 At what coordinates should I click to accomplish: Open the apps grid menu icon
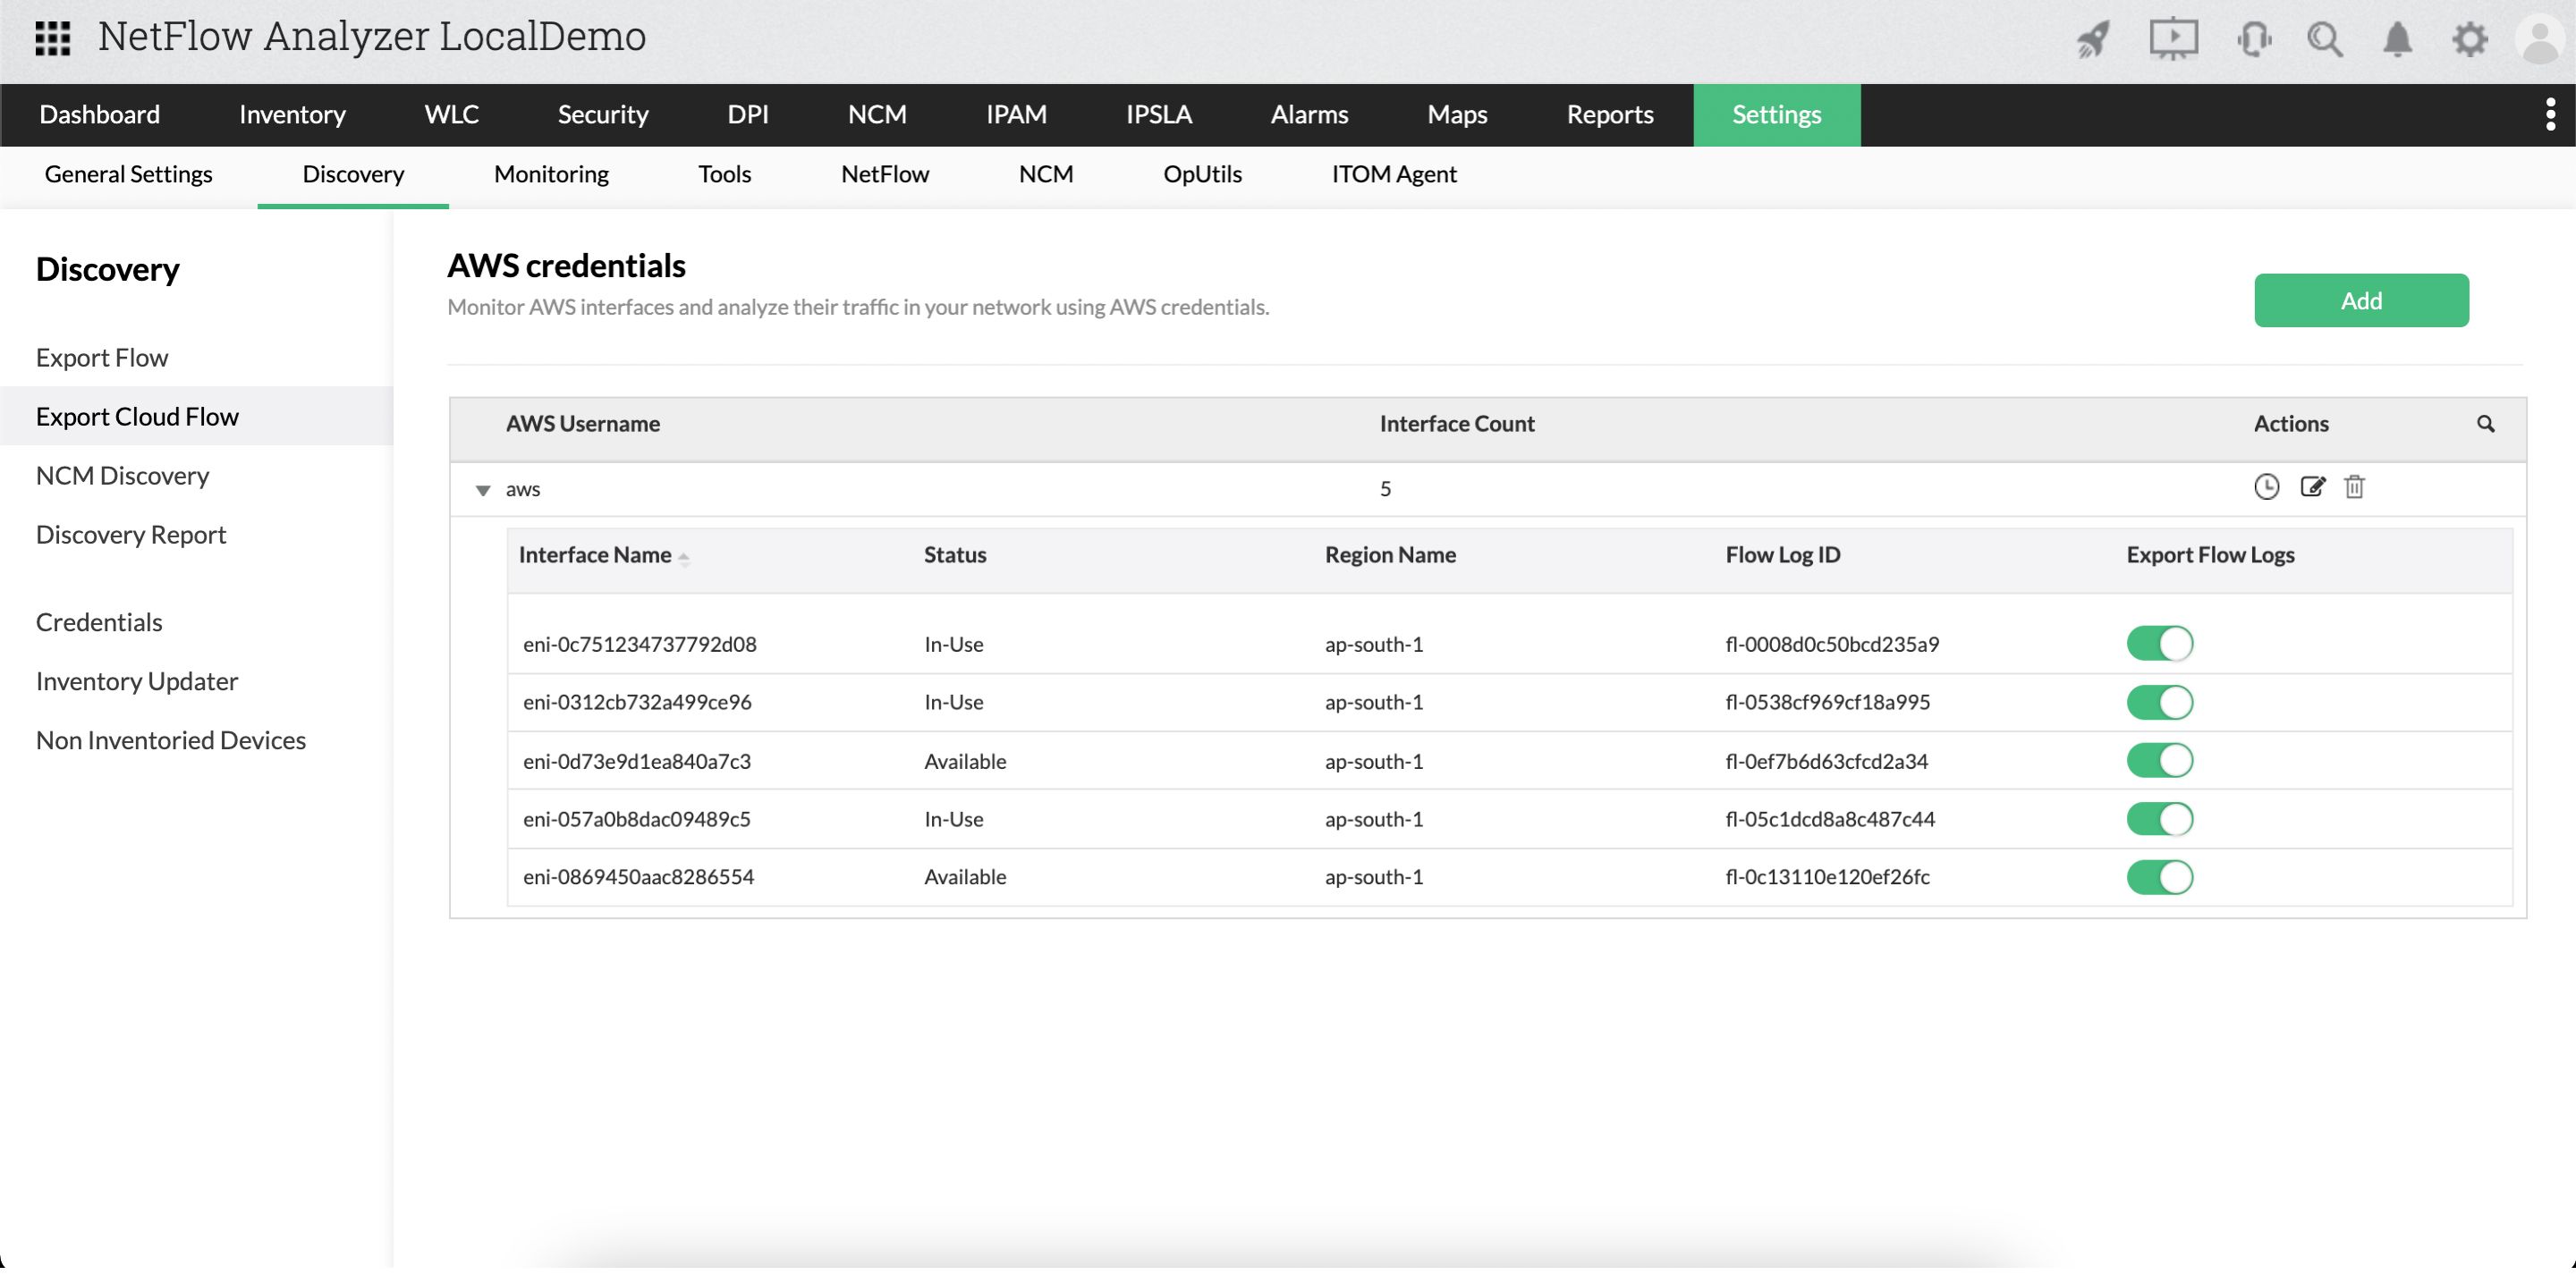pos(52,38)
